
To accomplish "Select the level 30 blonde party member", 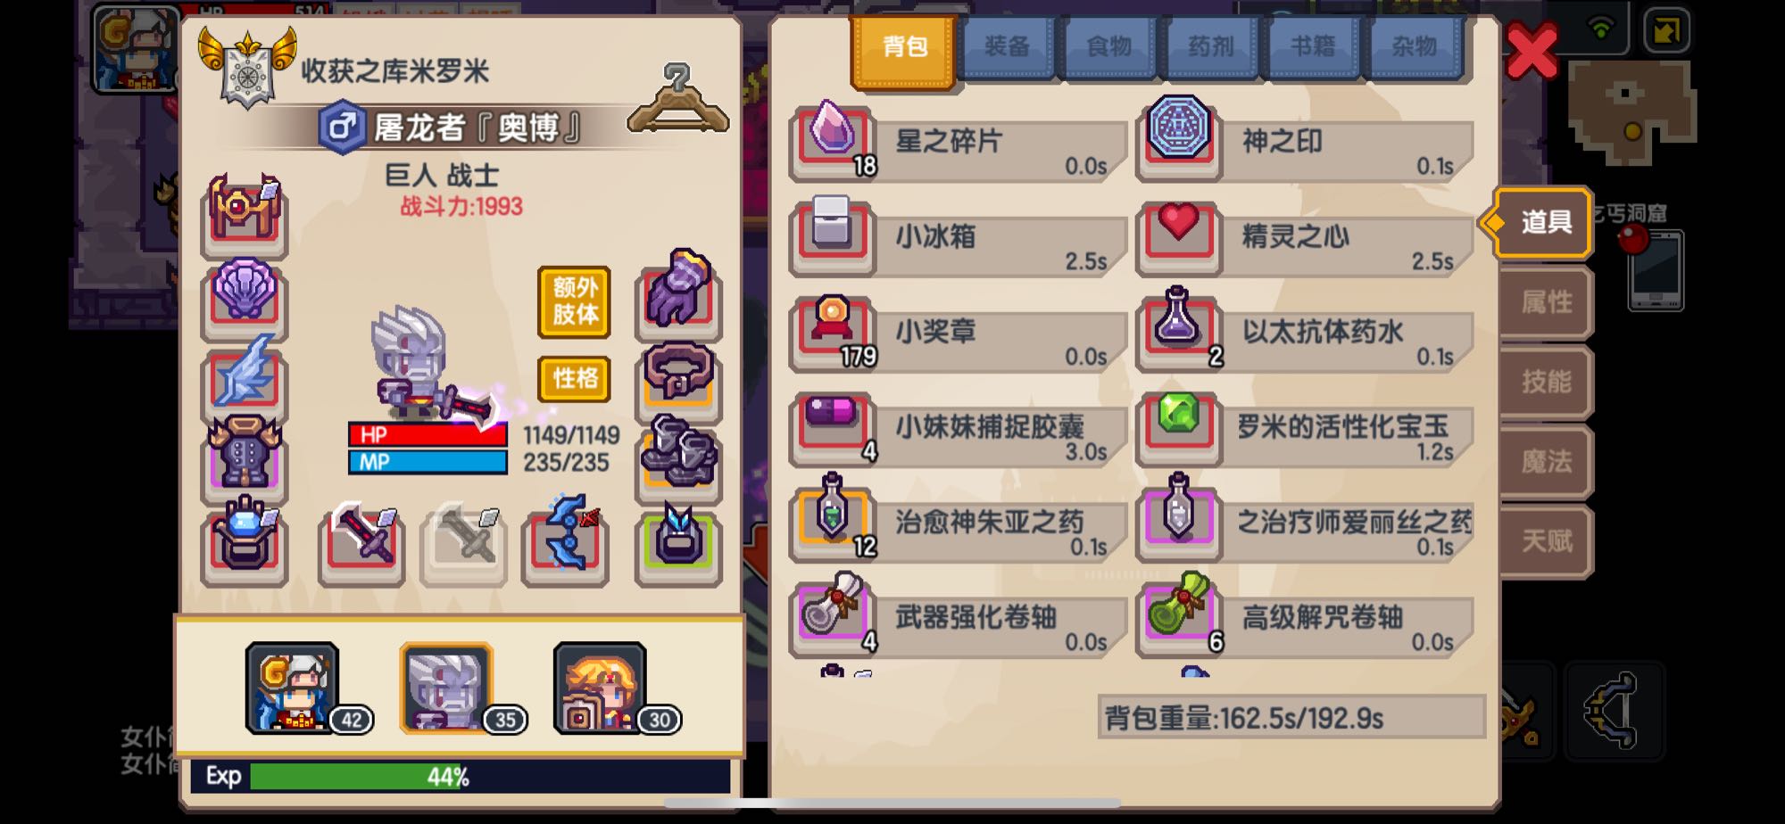I will (x=600, y=688).
